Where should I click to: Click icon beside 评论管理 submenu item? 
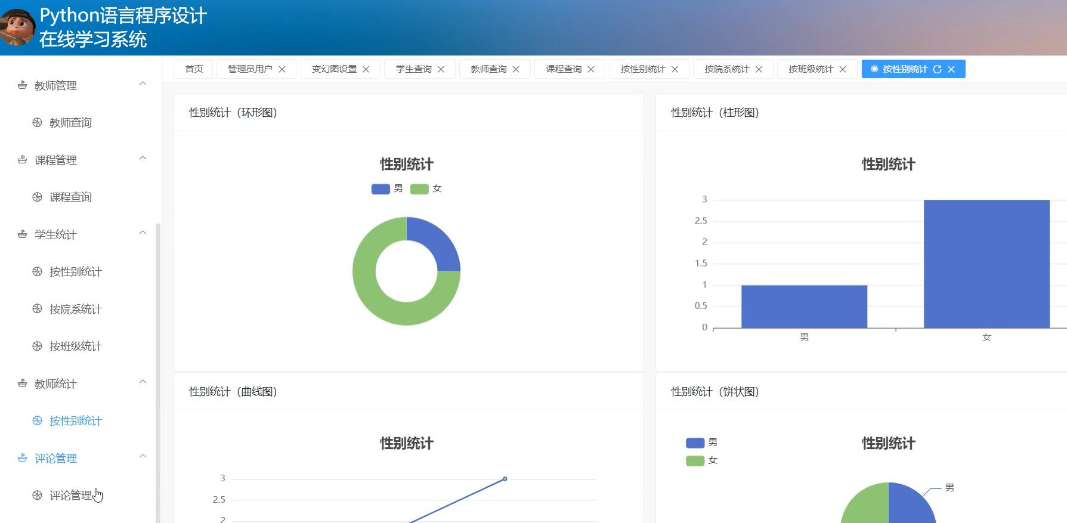point(37,495)
